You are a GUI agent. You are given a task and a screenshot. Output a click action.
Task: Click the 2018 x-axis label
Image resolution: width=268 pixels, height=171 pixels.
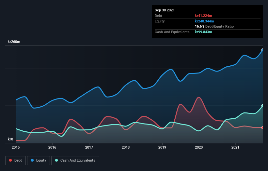click(x=126, y=147)
